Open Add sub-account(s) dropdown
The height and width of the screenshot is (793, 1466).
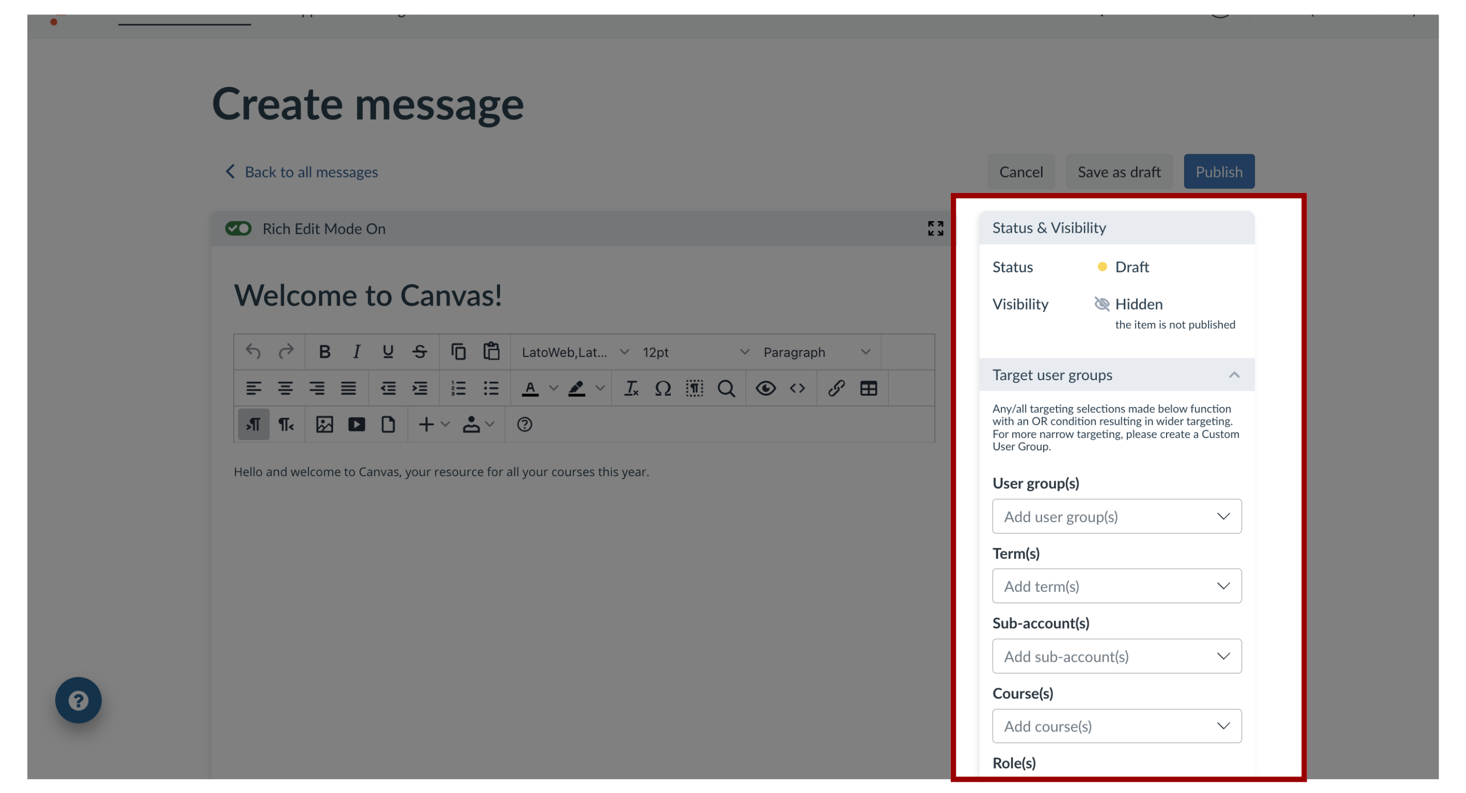click(1117, 656)
